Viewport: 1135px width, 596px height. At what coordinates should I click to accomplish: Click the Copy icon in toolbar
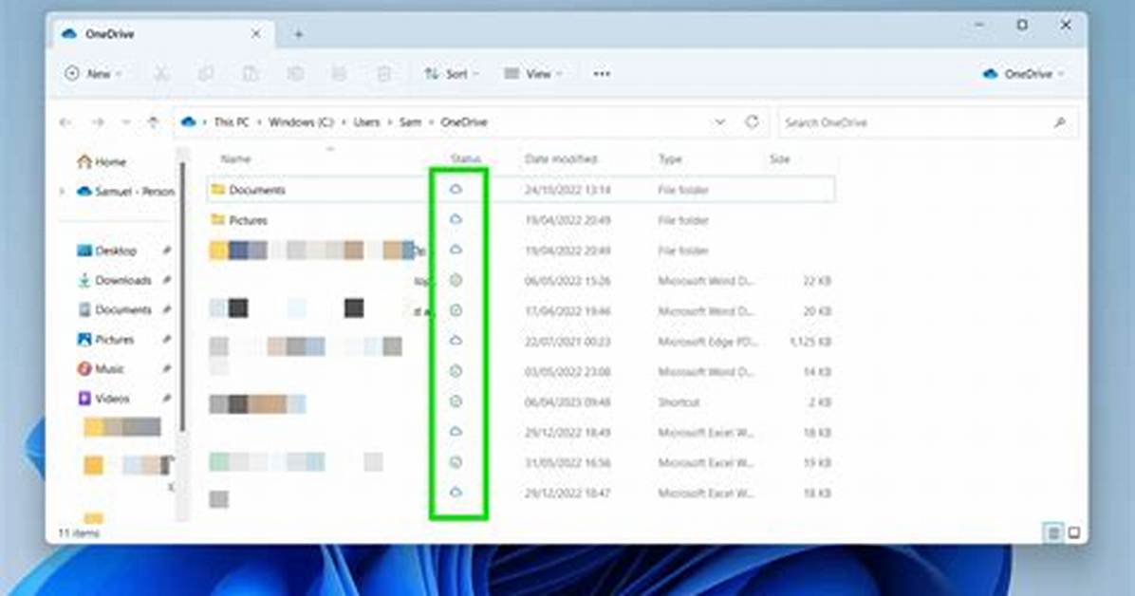tap(206, 74)
